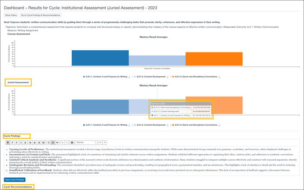This screenshot has height=190, width=304.
Task: Select 'Limited Critical Analysis and Synthesis' finding
Action: [x=33, y=160]
